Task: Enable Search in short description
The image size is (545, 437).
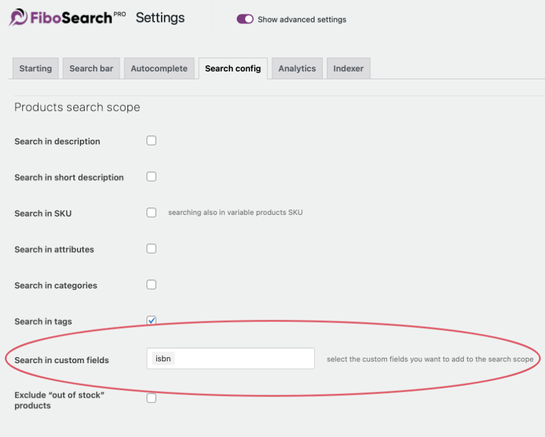Action: point(151,176)
